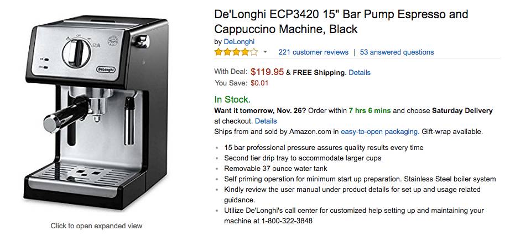Open the 221 customer reviews link
This screenshot has height=236, width=510.
point(314,52)
